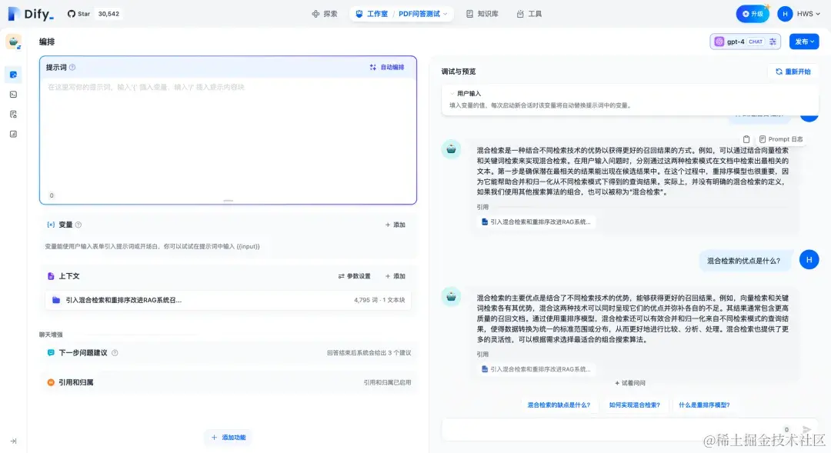Image resolution: width=831 pixels, height=453 pixels.
Task: Add a context dataset via 添加
Action: pyautogui.click(x=395, y=276)
